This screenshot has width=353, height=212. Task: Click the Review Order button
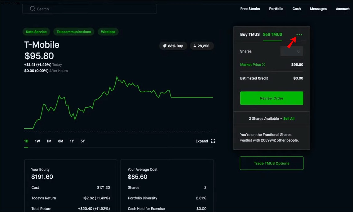(x=271, y=98)
